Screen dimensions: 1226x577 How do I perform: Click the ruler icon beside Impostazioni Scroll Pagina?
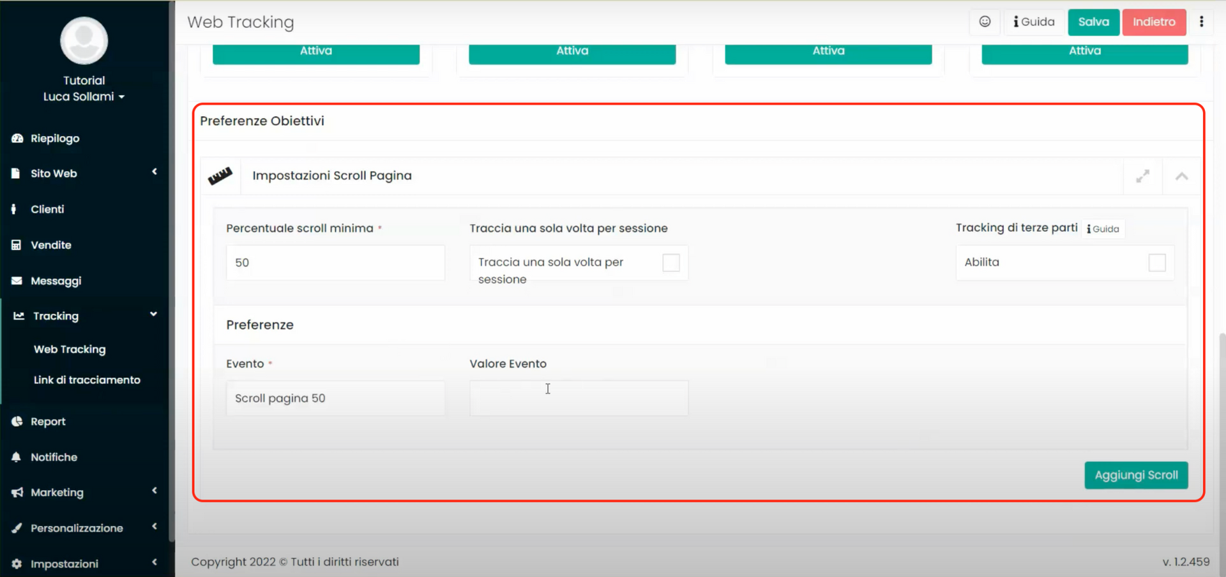pos(220,176)
